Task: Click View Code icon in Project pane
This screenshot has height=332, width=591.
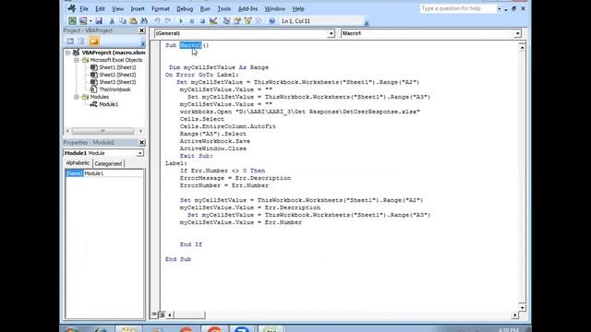Action: (x=70, y=41)
